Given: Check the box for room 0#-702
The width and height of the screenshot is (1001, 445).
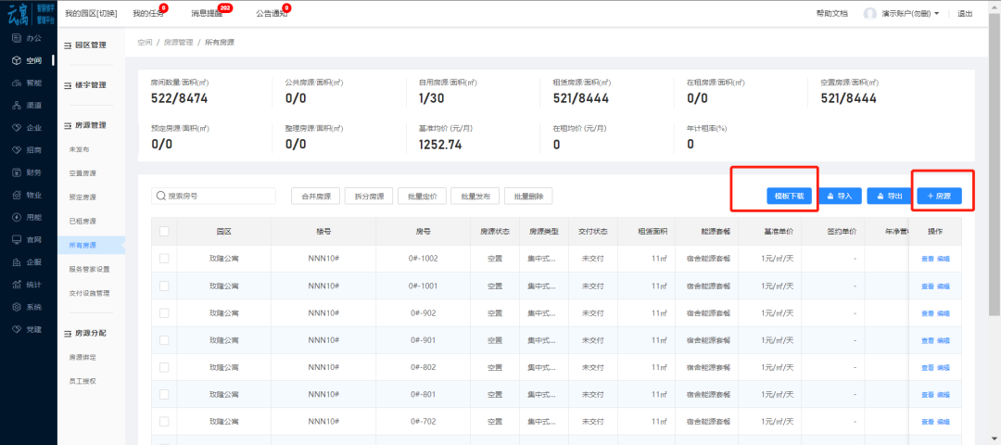Looking at the screenshot, I should pos(164,422).
